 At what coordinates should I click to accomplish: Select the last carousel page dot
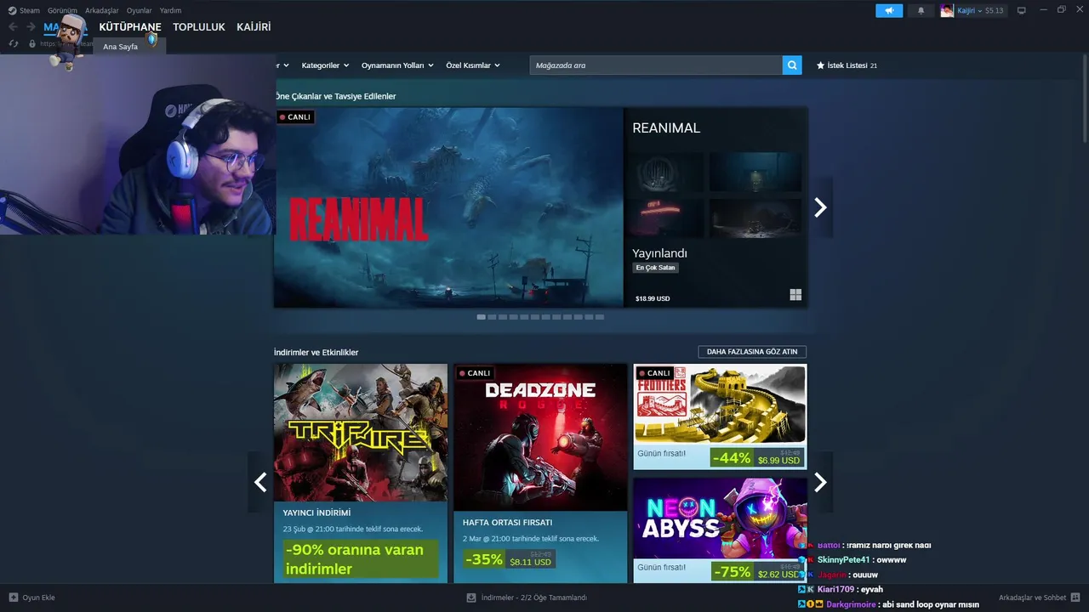pos(600,317)
